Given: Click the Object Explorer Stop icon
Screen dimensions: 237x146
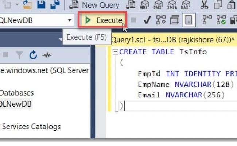Looking at the screenshot, I should [x=5, y=55].
